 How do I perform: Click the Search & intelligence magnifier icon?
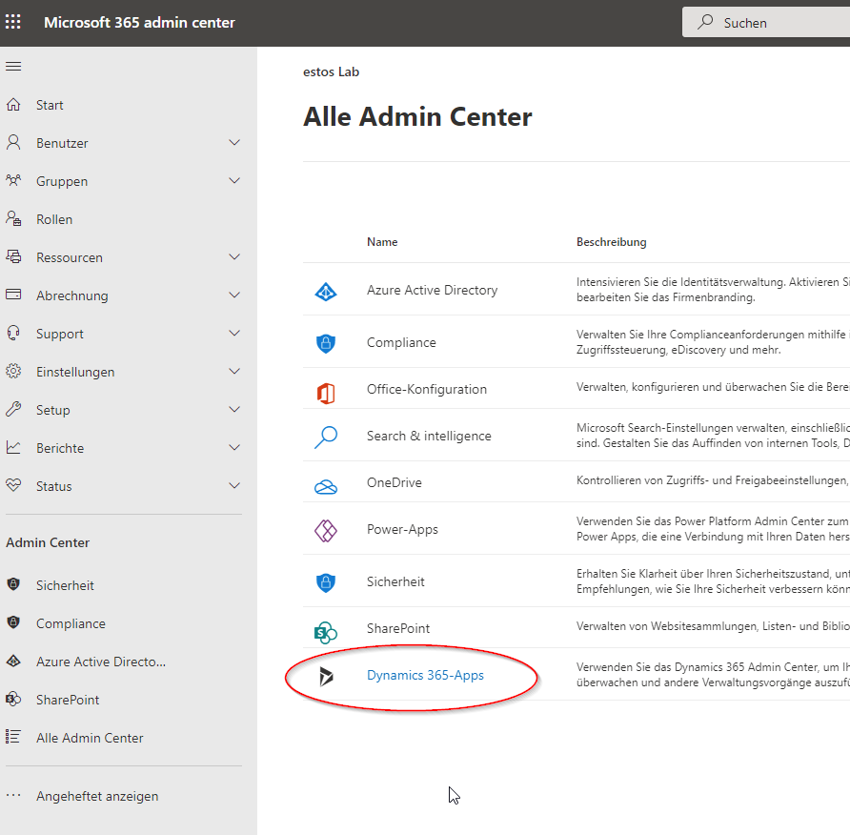pyautogui.click(x=326, y=437)
